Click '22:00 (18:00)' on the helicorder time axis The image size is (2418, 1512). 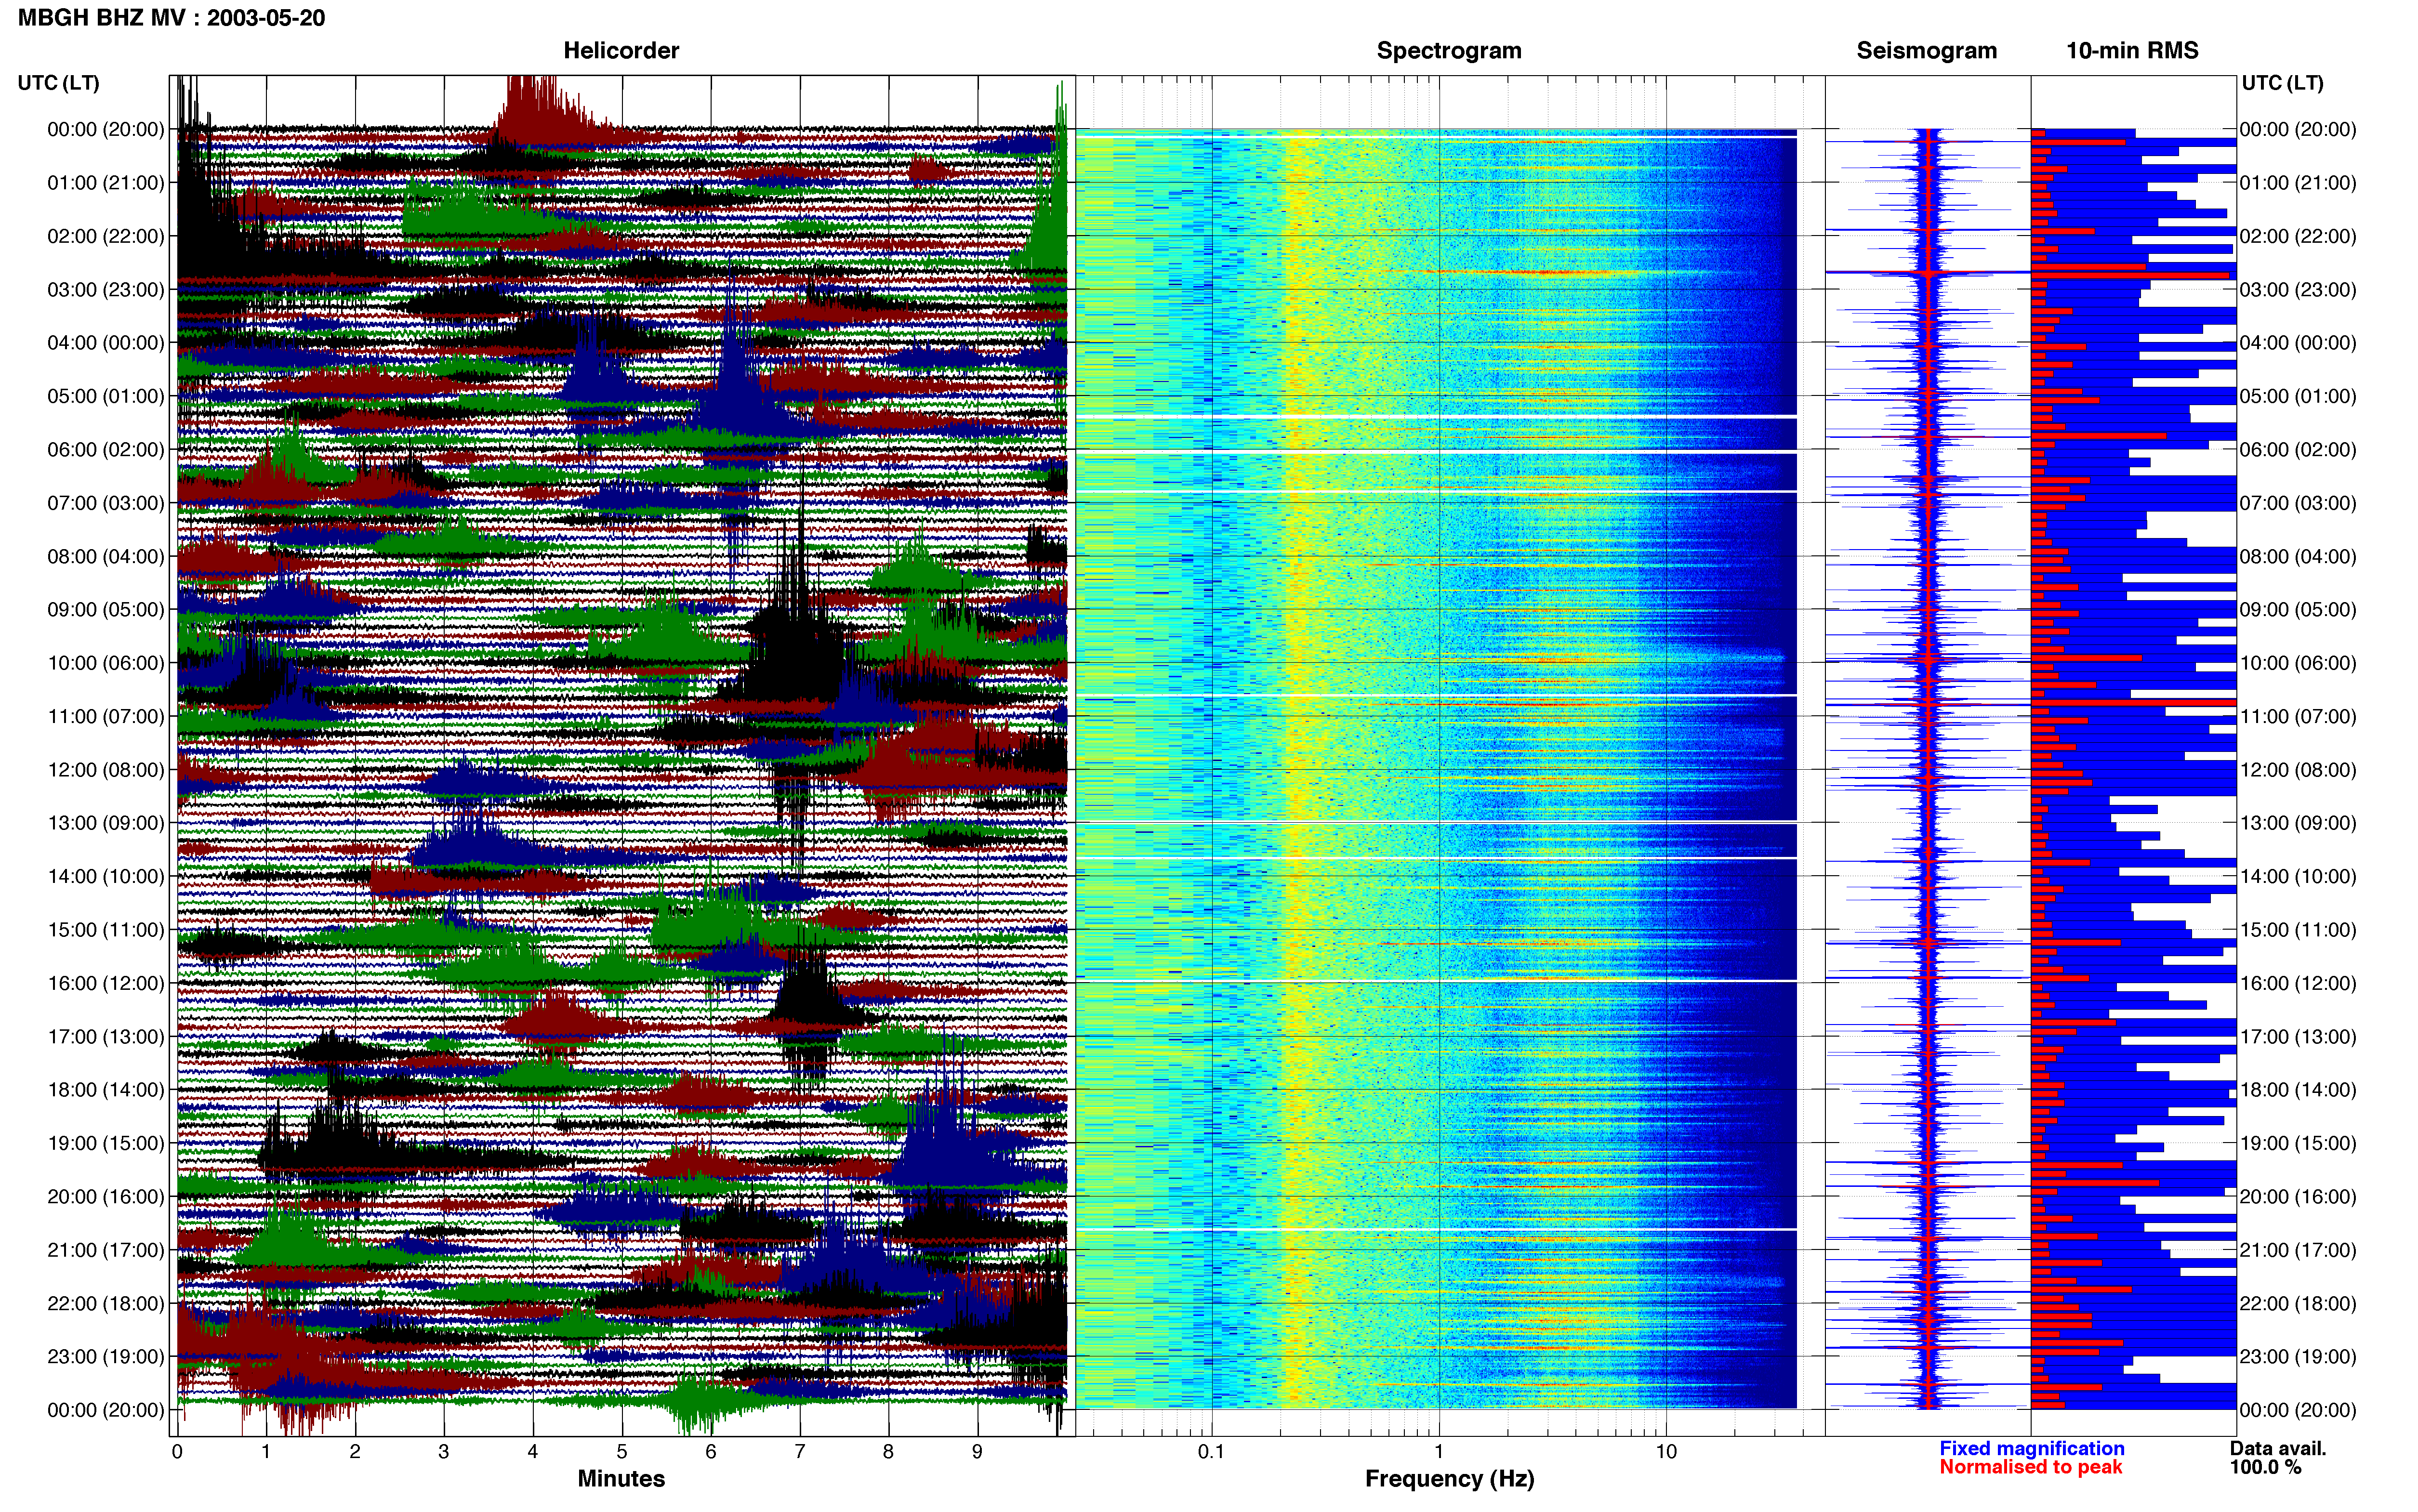(106, 1304)
